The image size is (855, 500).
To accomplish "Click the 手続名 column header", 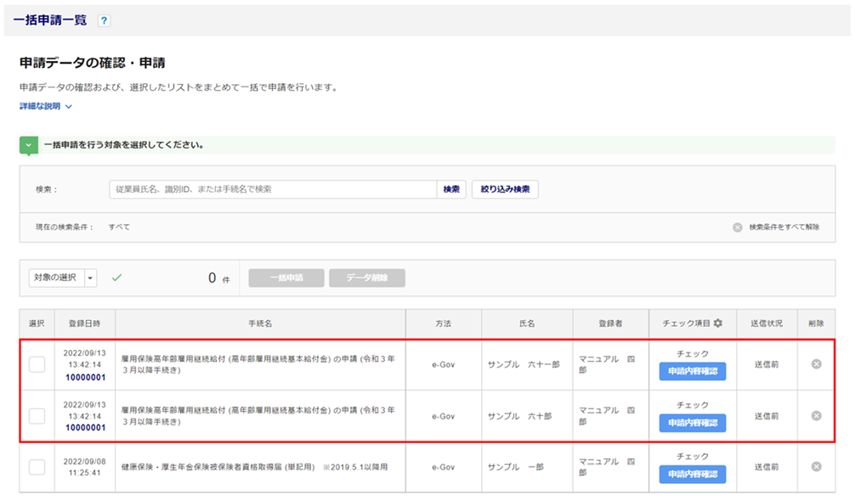I will click(261, 323).
